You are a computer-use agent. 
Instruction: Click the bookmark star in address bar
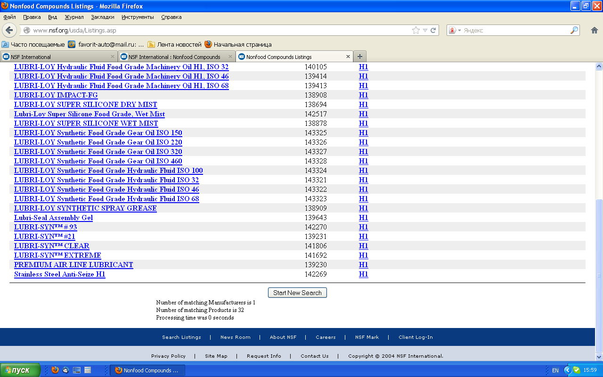(x=416, y=30)
